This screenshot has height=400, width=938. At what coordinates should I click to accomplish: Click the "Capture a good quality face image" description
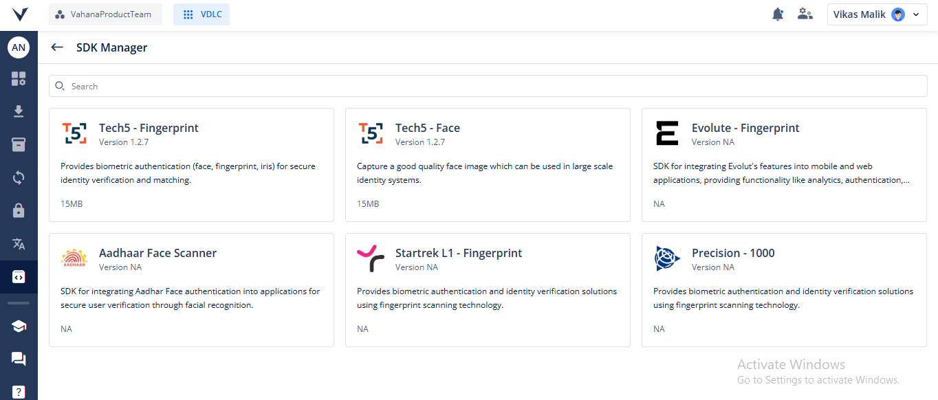(x=485, y=173)
